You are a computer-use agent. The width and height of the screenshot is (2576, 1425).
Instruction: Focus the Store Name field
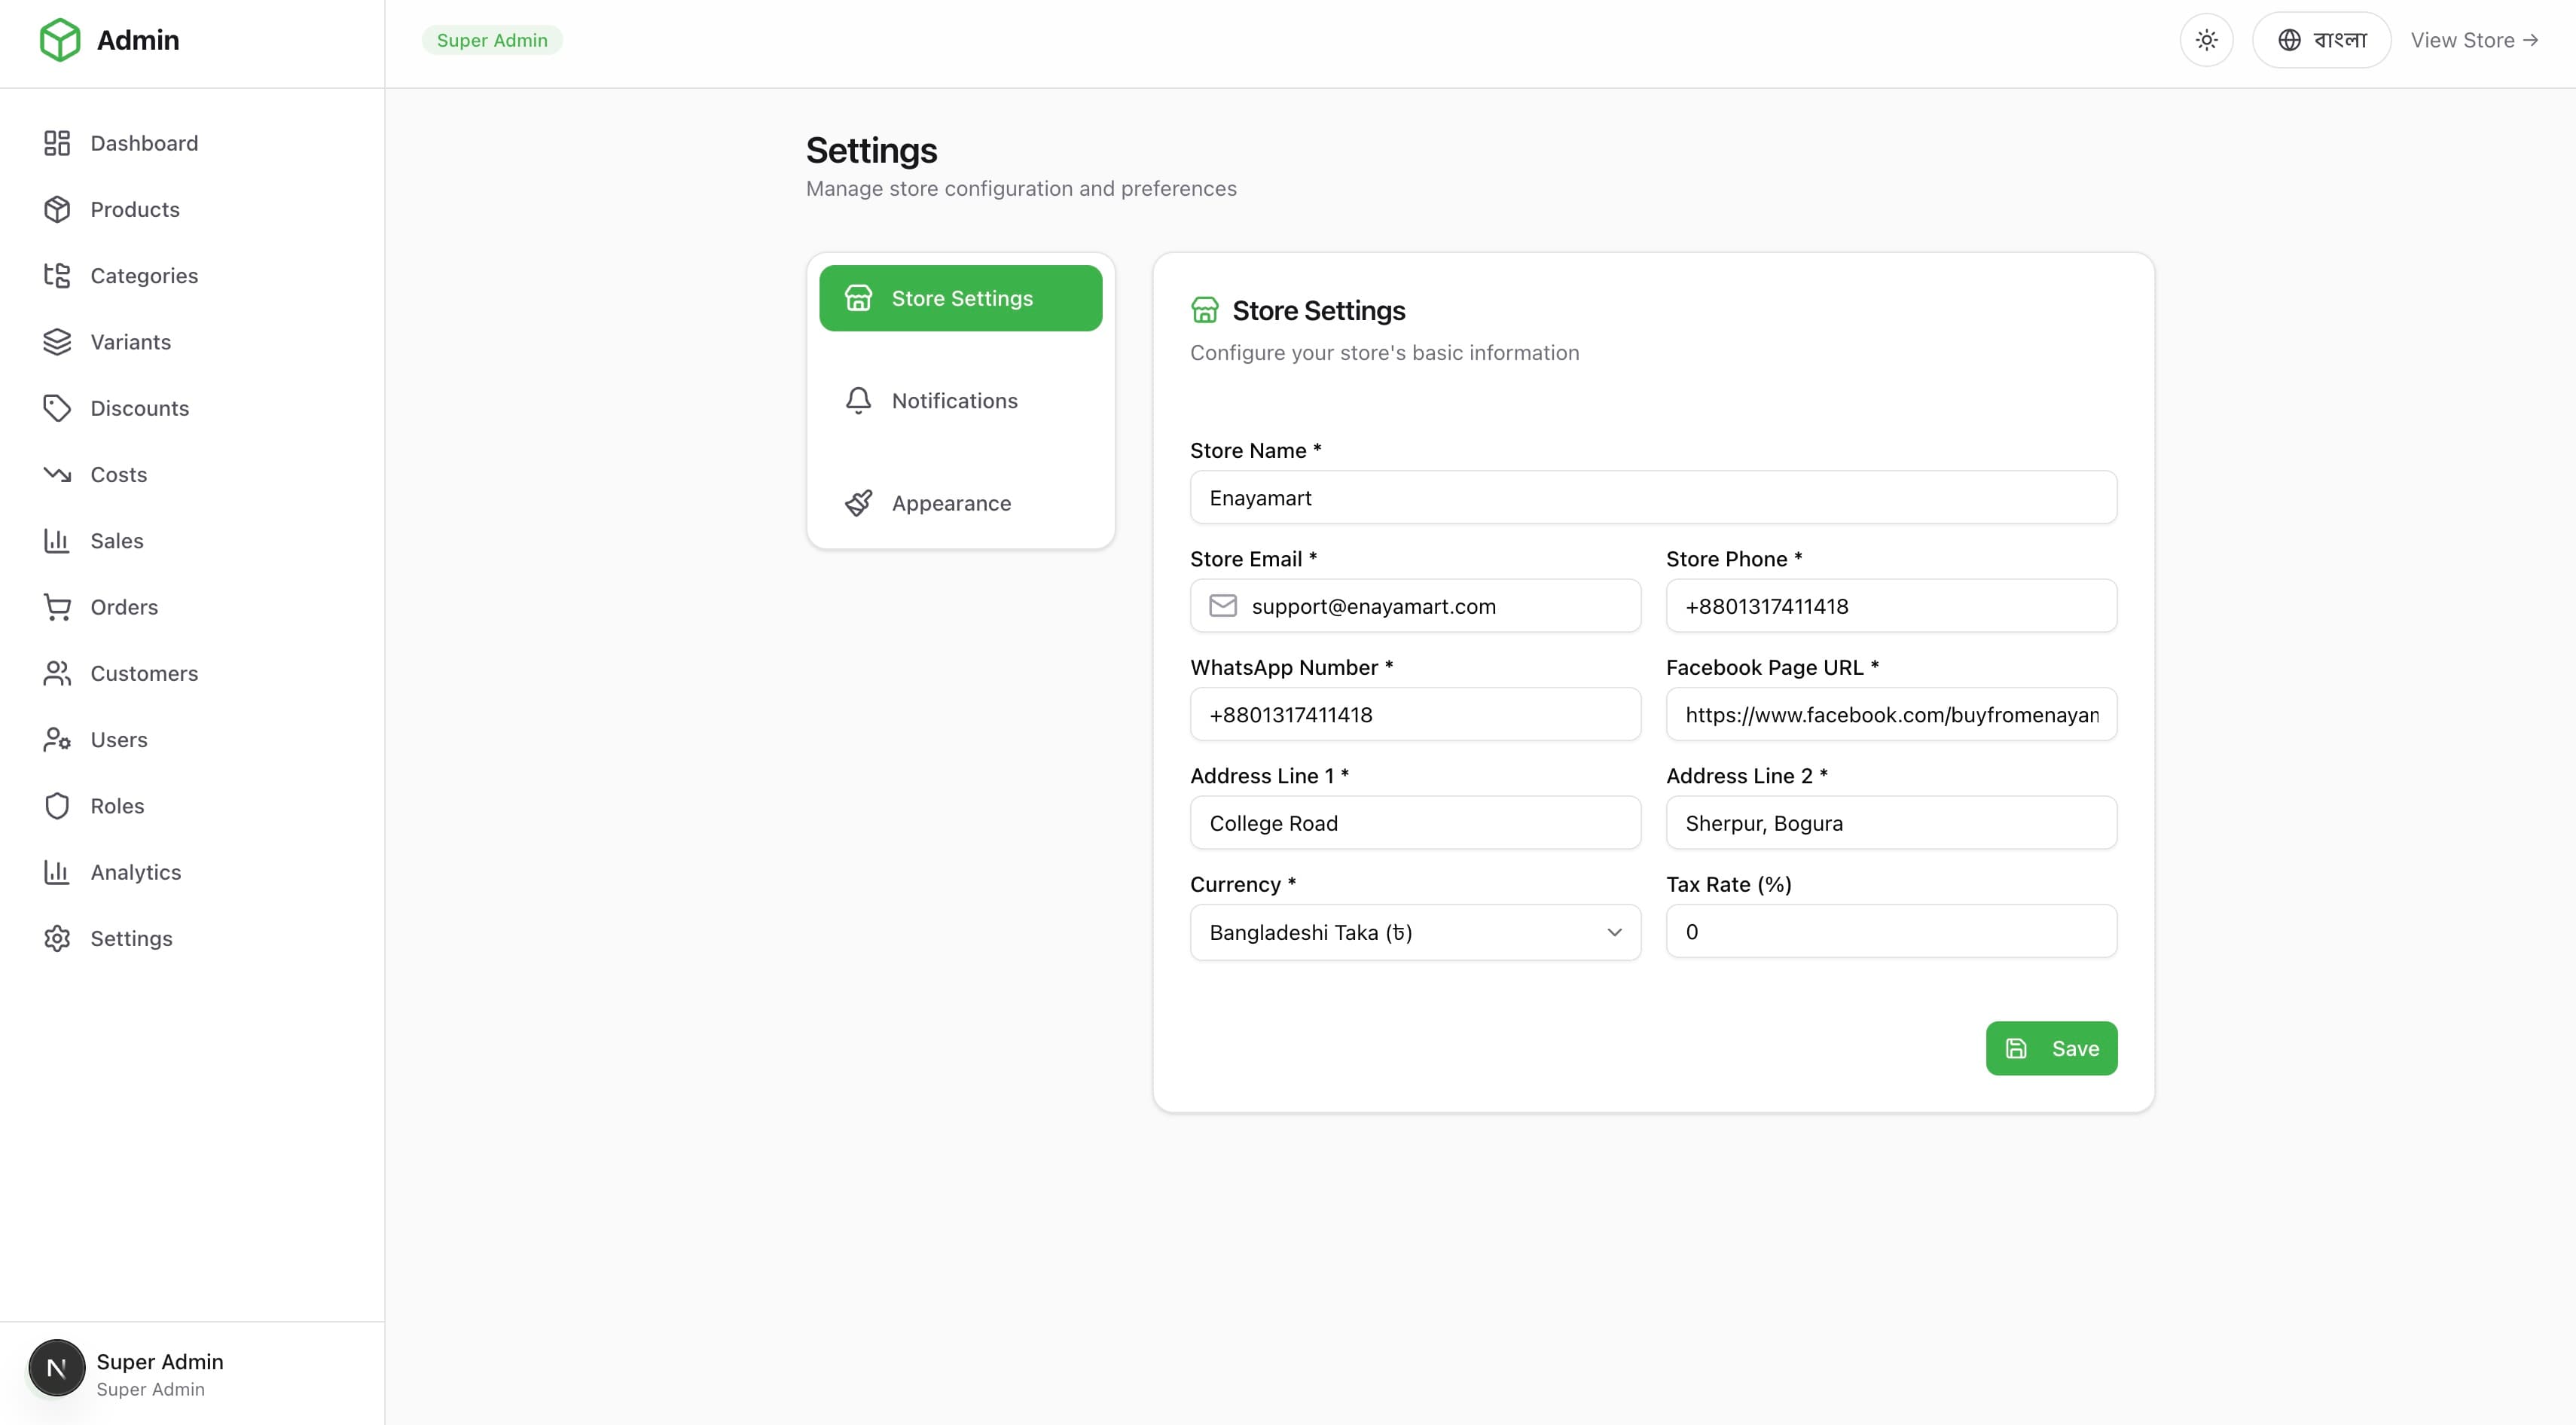[1653, 497]
